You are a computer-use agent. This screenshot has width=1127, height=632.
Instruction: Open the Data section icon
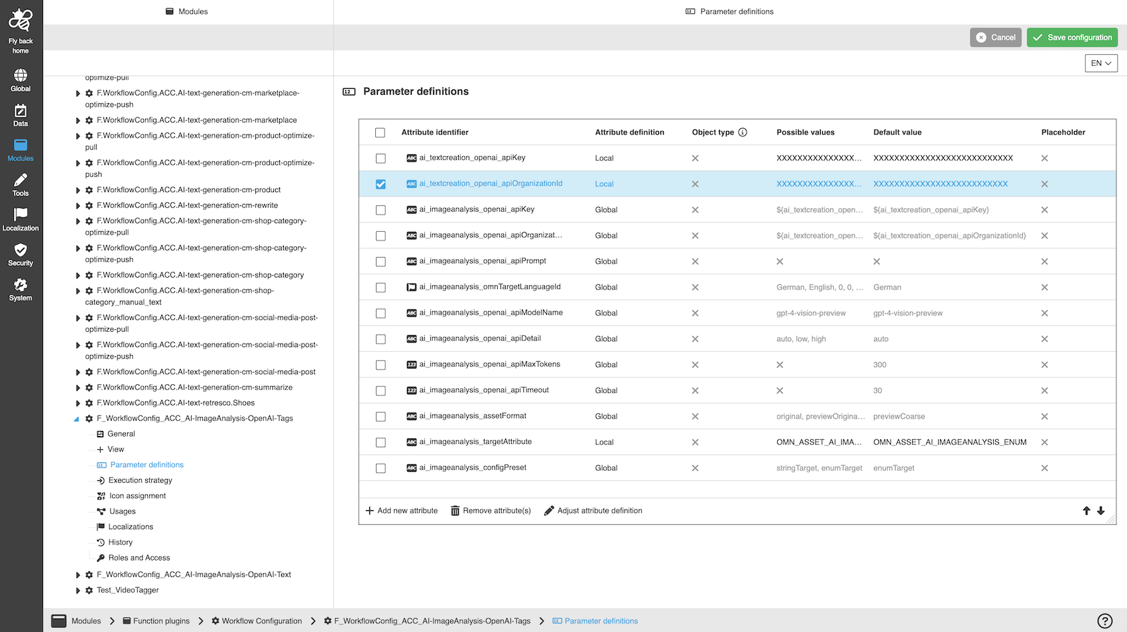click(21, 111)
